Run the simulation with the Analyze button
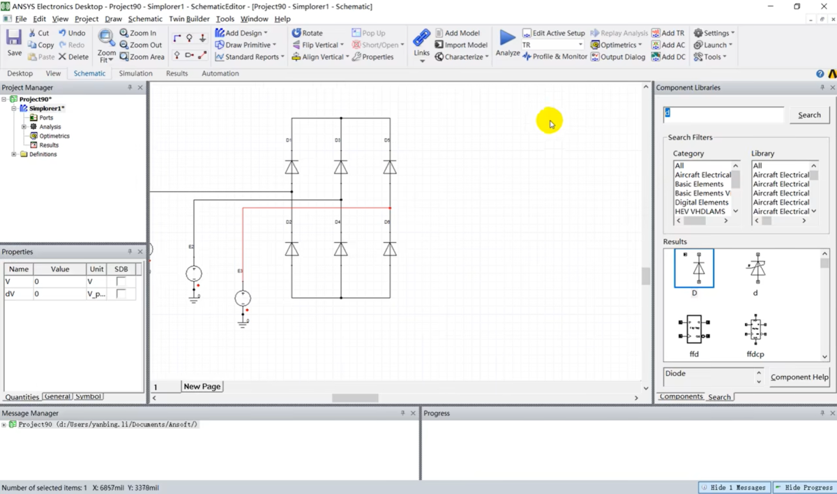Image resolution: width=837 pixels, height=494 pixels. click(x=508, y=38)
